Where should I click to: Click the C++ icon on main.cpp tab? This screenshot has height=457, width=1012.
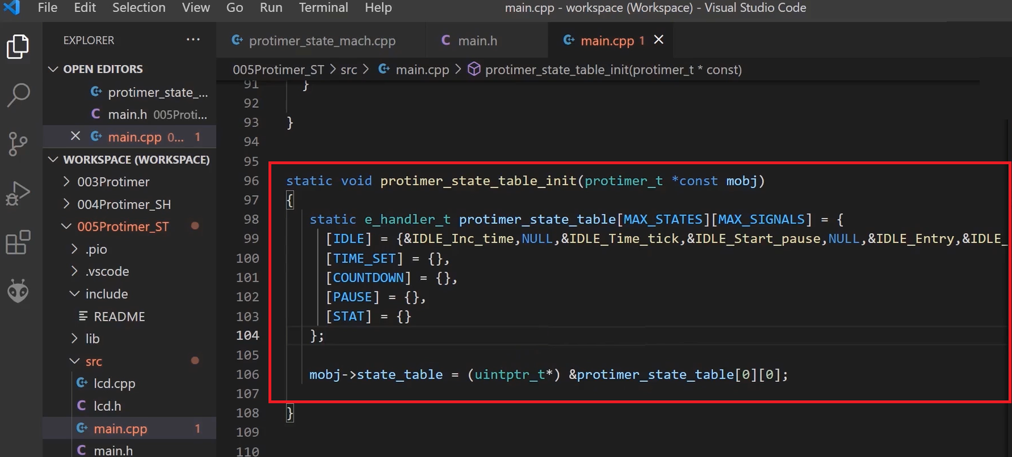tap(569, 40)
